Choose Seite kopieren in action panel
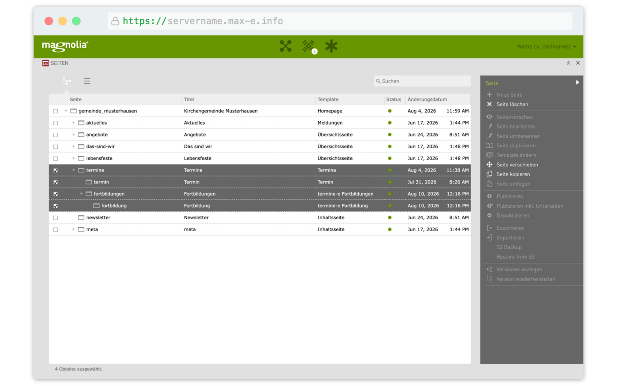Image resolution: width=617 pixels, height=386 pixels. [x=513, y=174]
